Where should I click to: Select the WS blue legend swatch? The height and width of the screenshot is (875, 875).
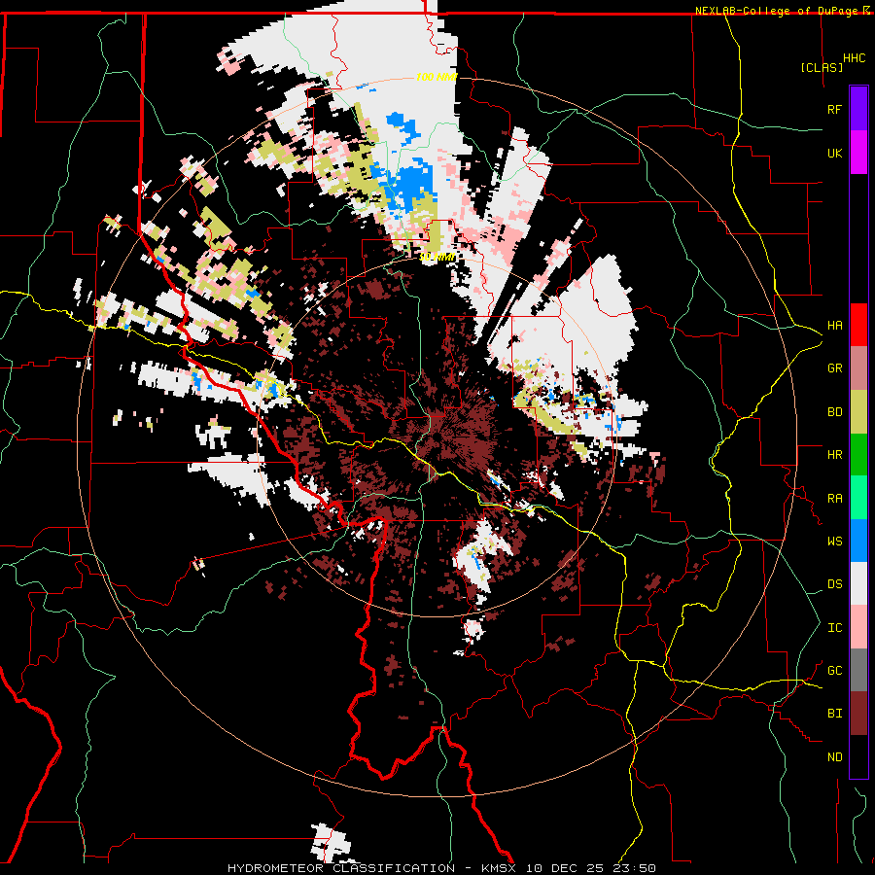tap(858, 541)
